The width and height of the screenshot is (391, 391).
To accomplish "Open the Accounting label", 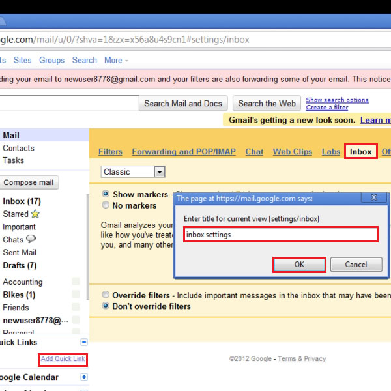I will click(23, 282).
